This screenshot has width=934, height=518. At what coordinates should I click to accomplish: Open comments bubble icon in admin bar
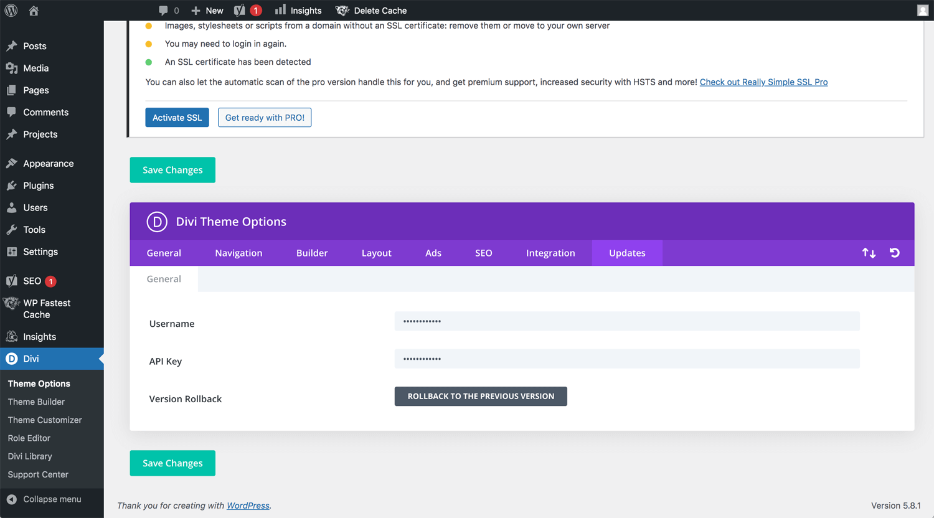(163, 11)
